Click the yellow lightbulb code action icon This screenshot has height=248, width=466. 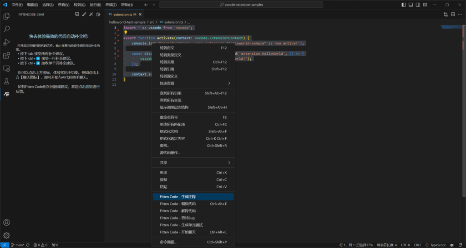pos(126,33)
